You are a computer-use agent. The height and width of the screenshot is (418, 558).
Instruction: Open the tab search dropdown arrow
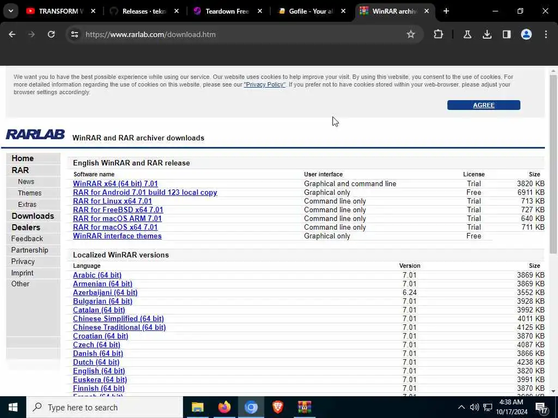point(11,11)
